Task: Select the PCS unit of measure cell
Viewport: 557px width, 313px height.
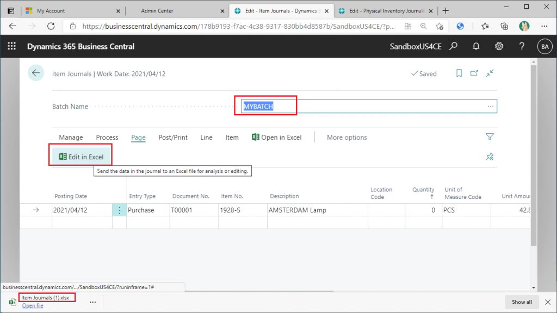Action: pyautogui.click(x=466, y=210)
